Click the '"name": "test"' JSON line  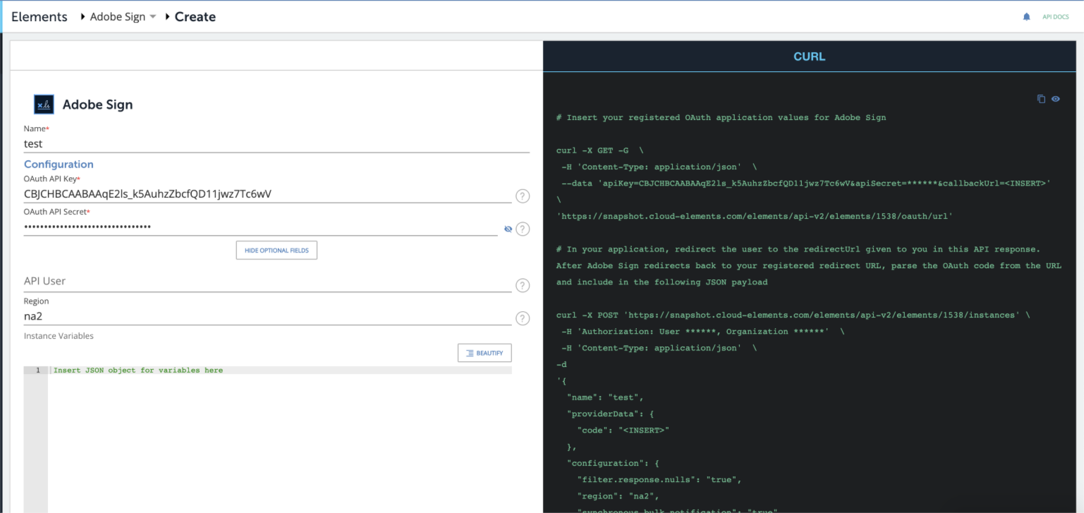click(x=605, y=397)
